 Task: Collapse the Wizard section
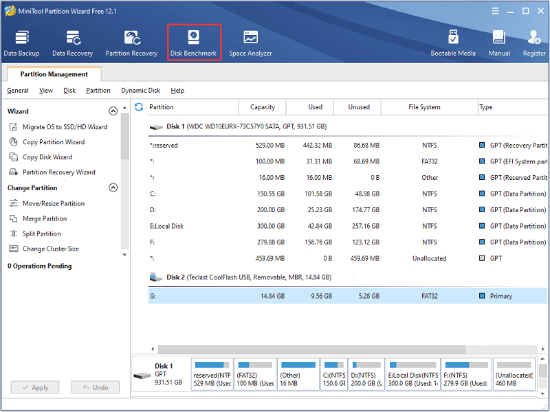(113, 111)
